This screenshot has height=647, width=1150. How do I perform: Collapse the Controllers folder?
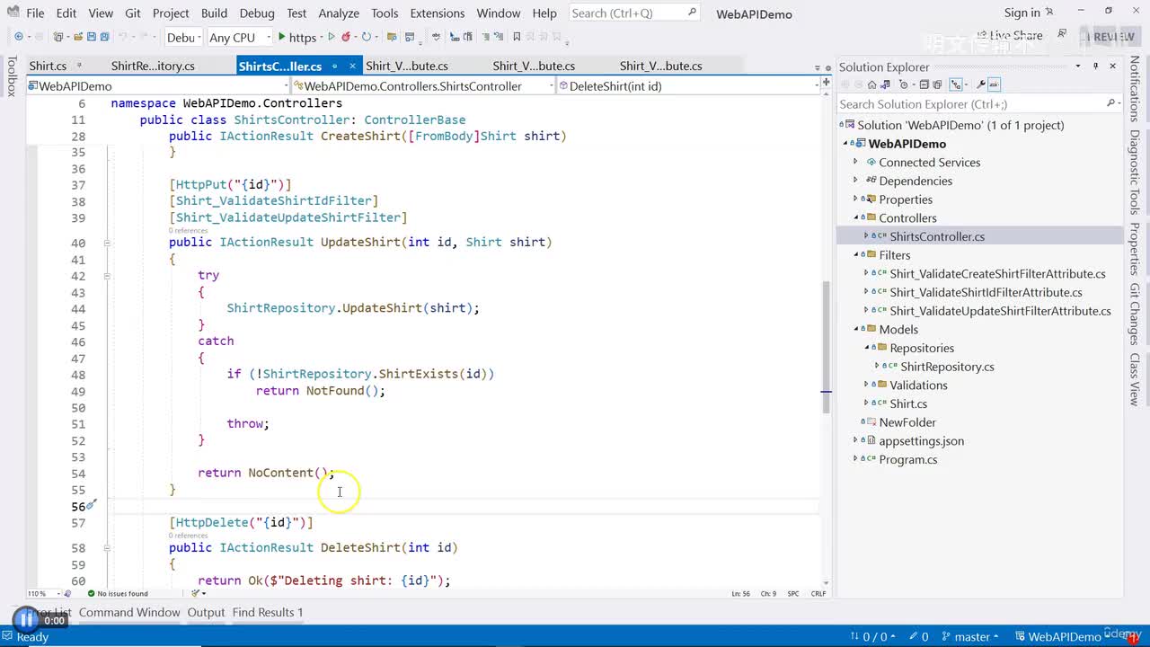tap(855, 218)
